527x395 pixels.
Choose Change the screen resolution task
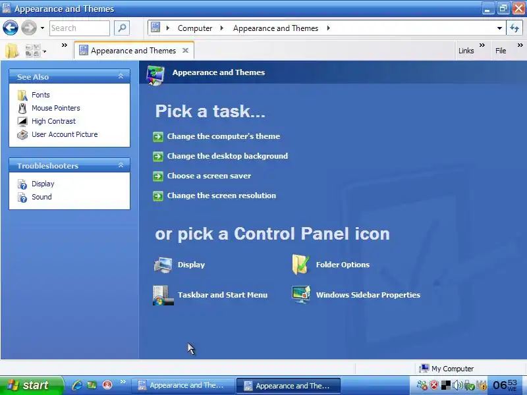tap(221, 196)
